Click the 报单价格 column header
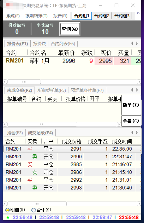144x223 pixels. click(76, 99)
